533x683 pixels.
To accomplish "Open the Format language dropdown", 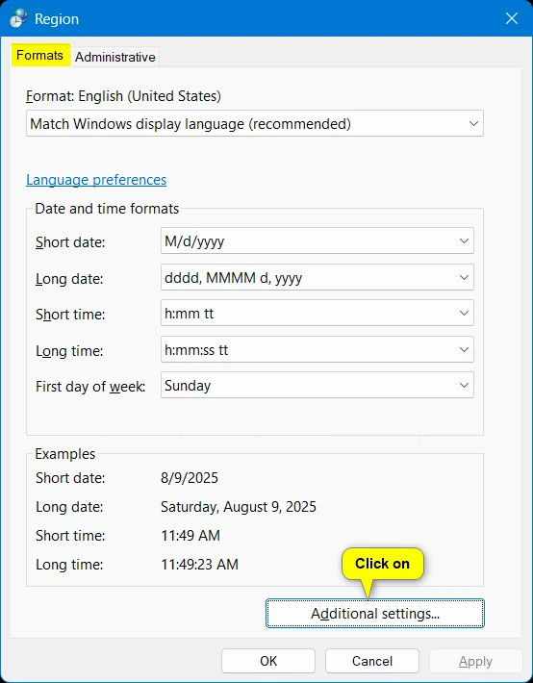I will pyautogui.click(x=255, y=124).
